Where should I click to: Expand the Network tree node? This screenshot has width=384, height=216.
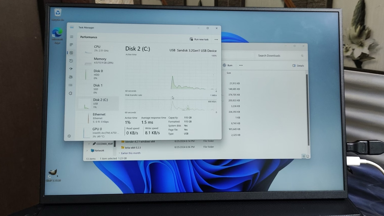pyautogui.click(x=87, y=151)
